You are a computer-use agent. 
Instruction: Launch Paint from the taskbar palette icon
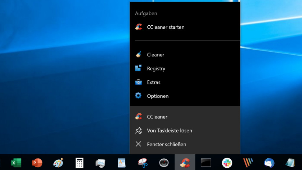[58, 163]
